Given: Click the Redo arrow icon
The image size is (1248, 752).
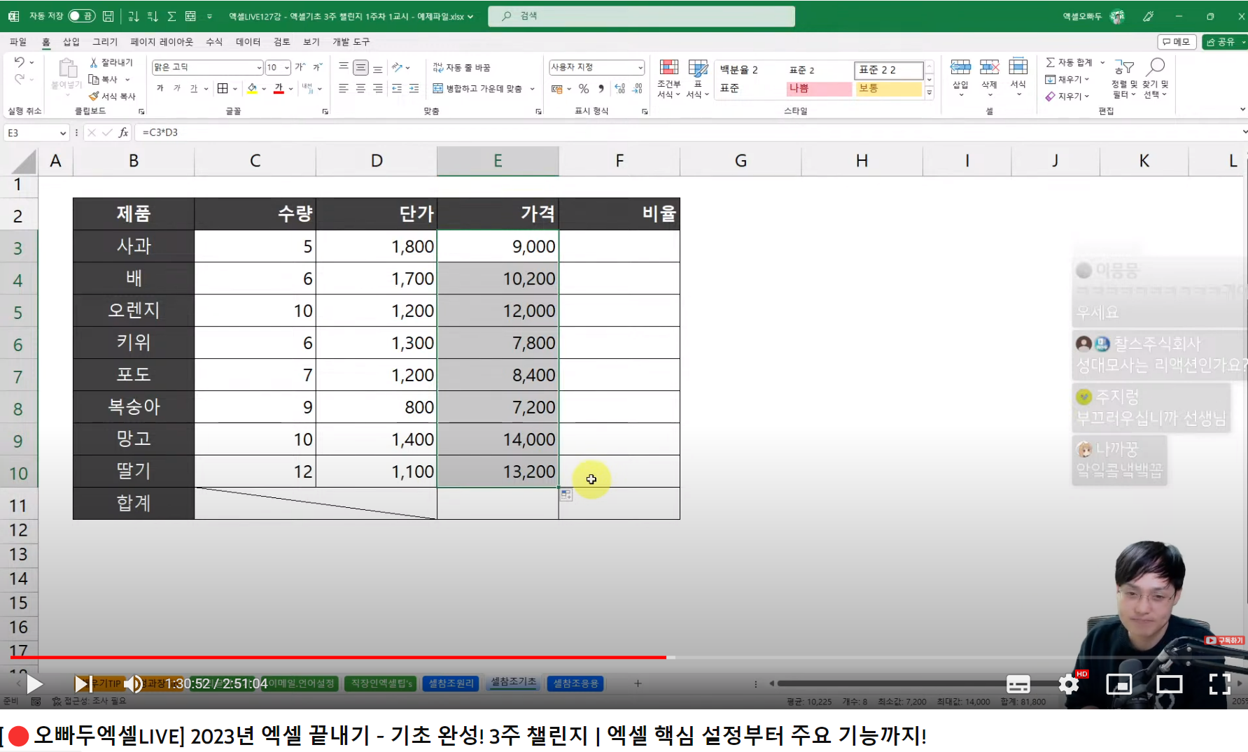Looking at the screenshot, I should [19, 79].
